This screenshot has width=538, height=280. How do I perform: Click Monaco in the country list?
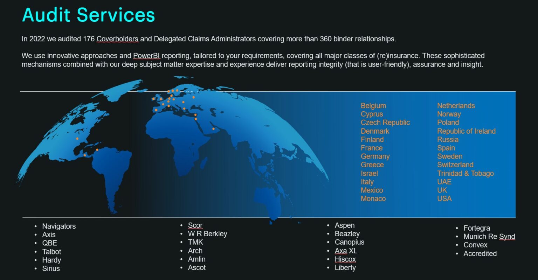(373, 199)
